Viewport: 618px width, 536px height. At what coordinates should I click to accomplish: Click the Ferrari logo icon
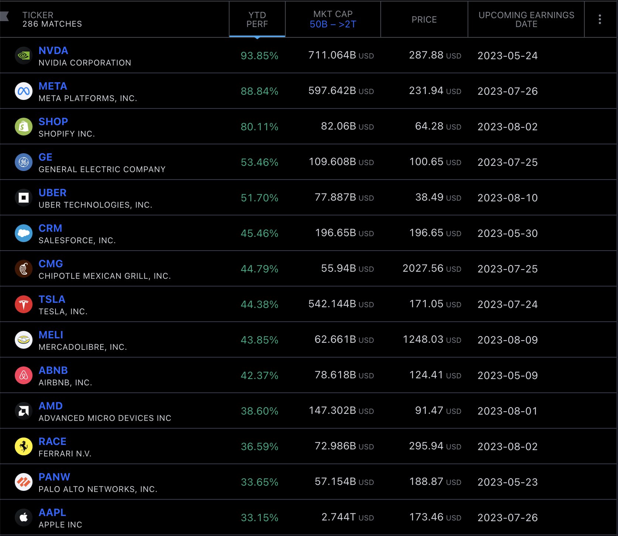tap(24, 446)
